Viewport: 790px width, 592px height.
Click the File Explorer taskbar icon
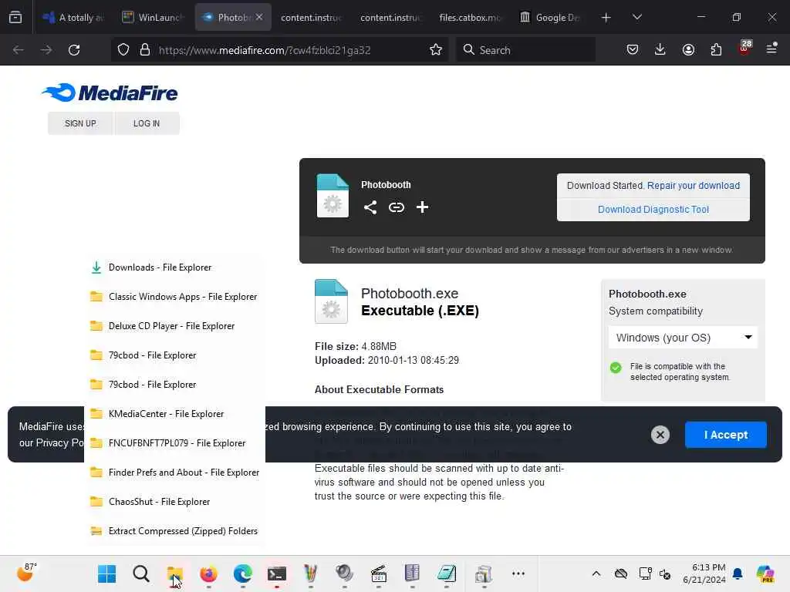point(175,573)
